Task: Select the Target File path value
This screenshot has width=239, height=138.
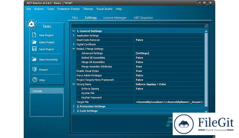Action: [x=170, y=102]
